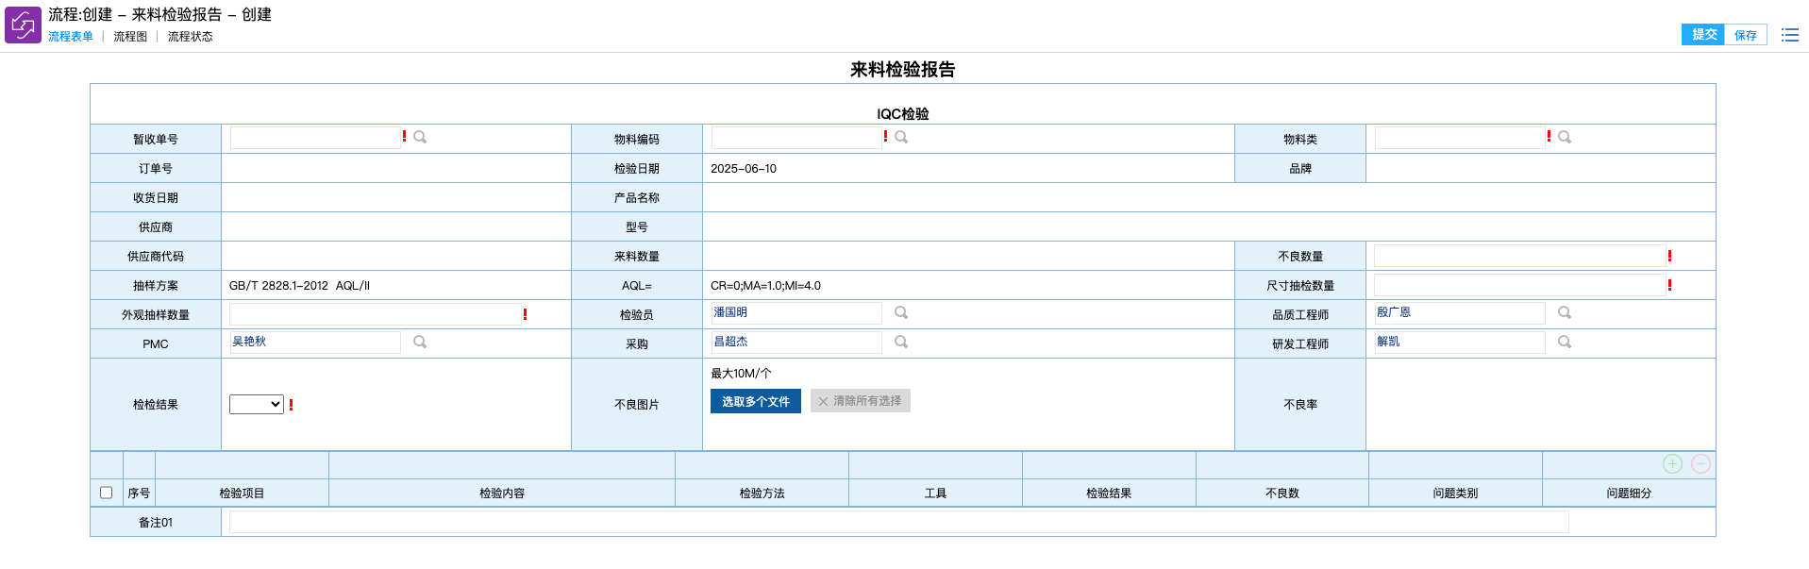Image resolution: width=1809 pixels, height=569 pixels.
Task: Click the search icon next to 暂收单号
Action: click(x=420, y=138)
